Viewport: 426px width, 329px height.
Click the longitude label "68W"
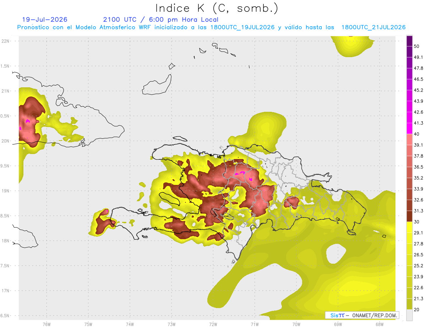click(x=379, y=324)
